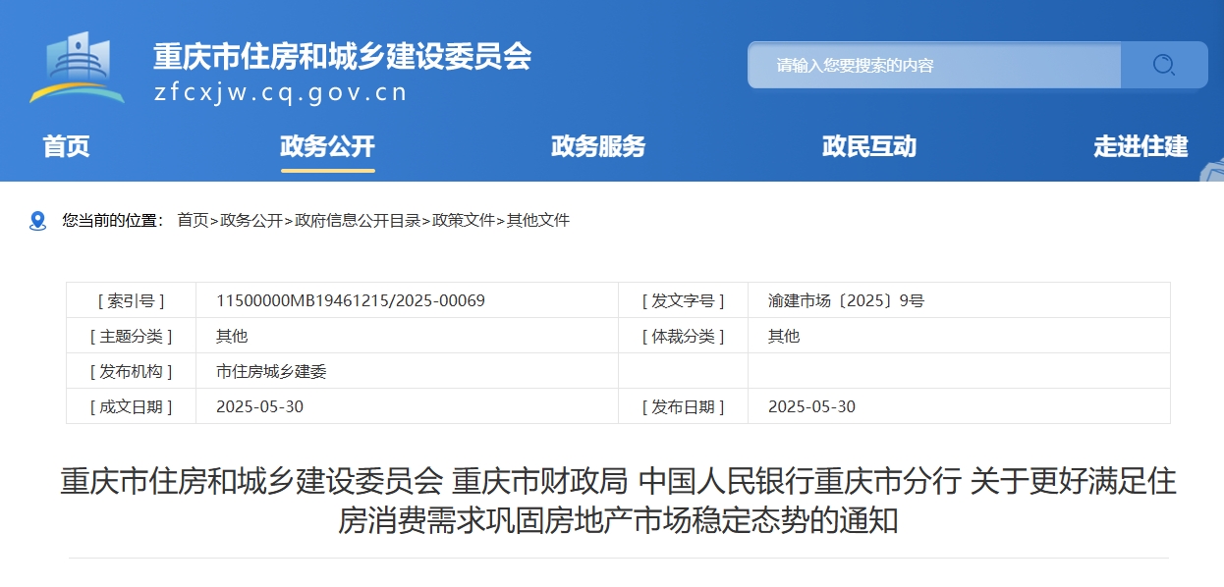The image size is (1224, 587).
Task: Click the site title 重庆市住房和城乡建设委员会
Action: click(342, 56)
